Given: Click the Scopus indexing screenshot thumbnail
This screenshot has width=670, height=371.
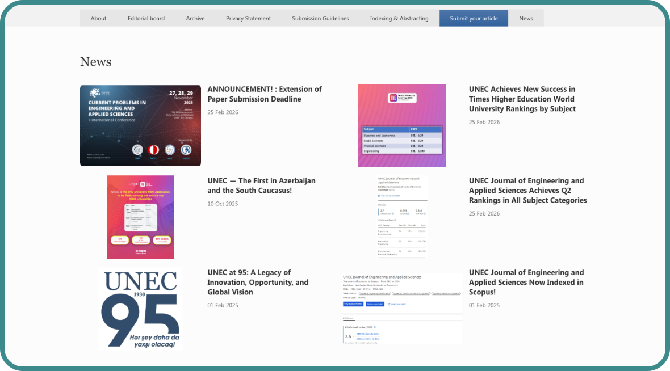Looking at the screenshot, I should [402, 309].
